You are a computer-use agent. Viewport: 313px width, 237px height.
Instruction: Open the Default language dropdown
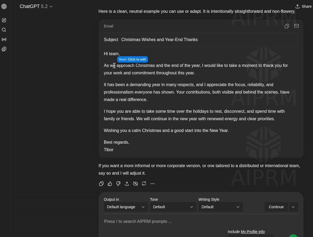coord(126,207)
